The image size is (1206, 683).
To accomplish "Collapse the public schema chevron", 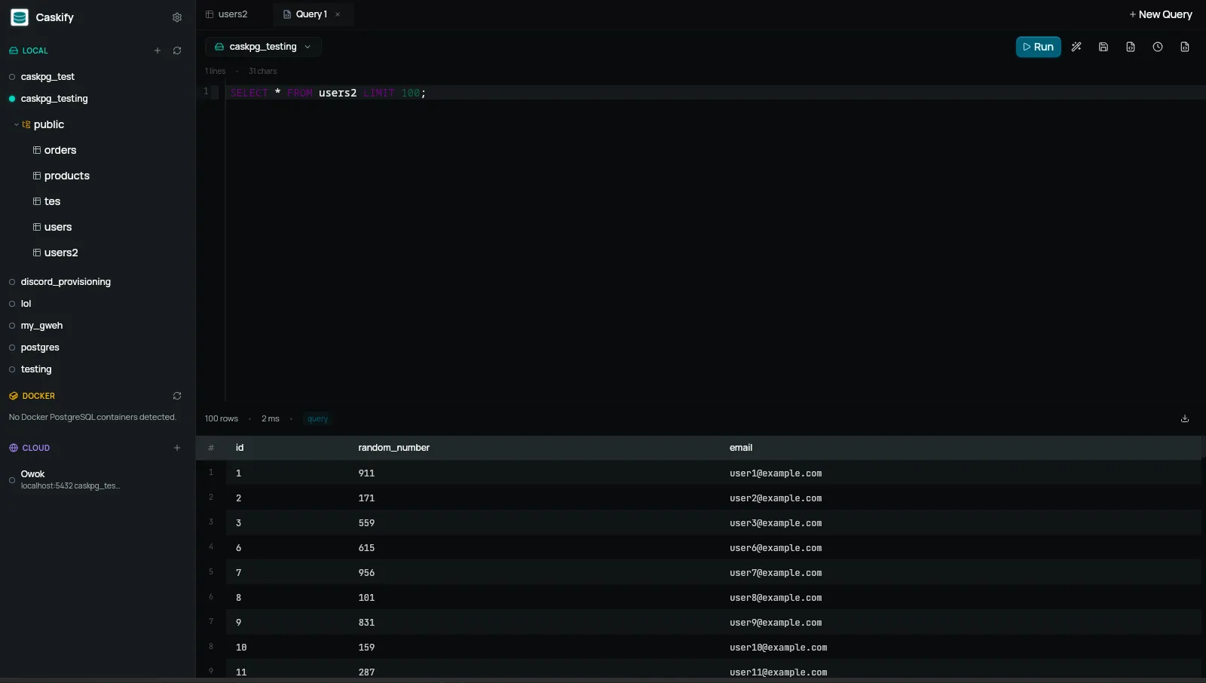I will [x=17, y=124].
